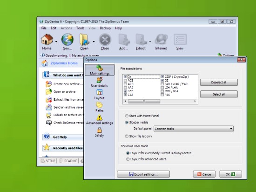Click the Open folder toolbar icon
The image size is (256, 192).
(x=84, y=40)
